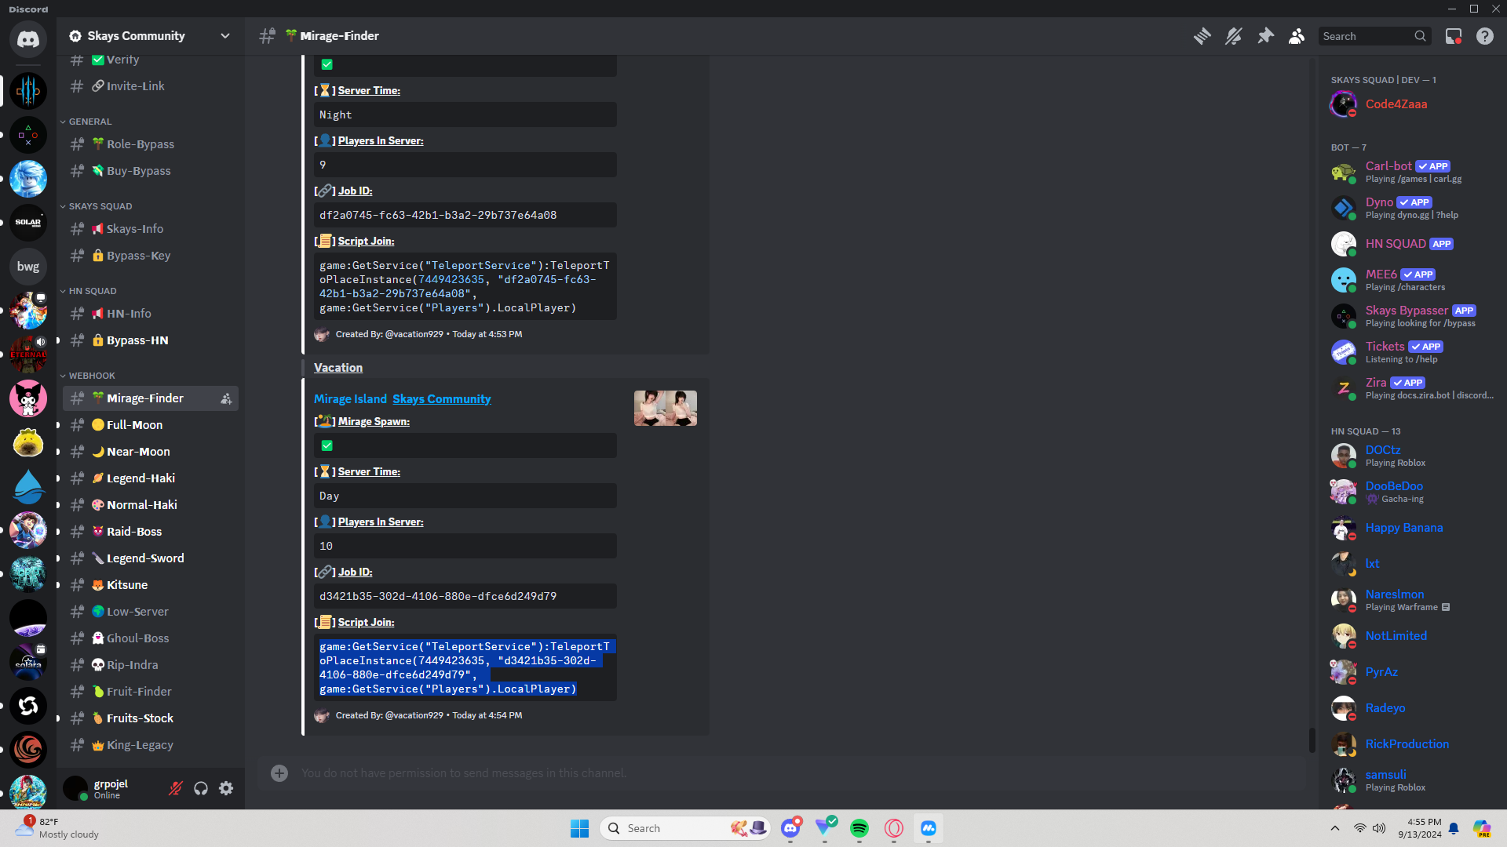The width and height of the screenshot is (1507, 847).
Task: Unmute the microphone in user panel
Action: point(176,788)
